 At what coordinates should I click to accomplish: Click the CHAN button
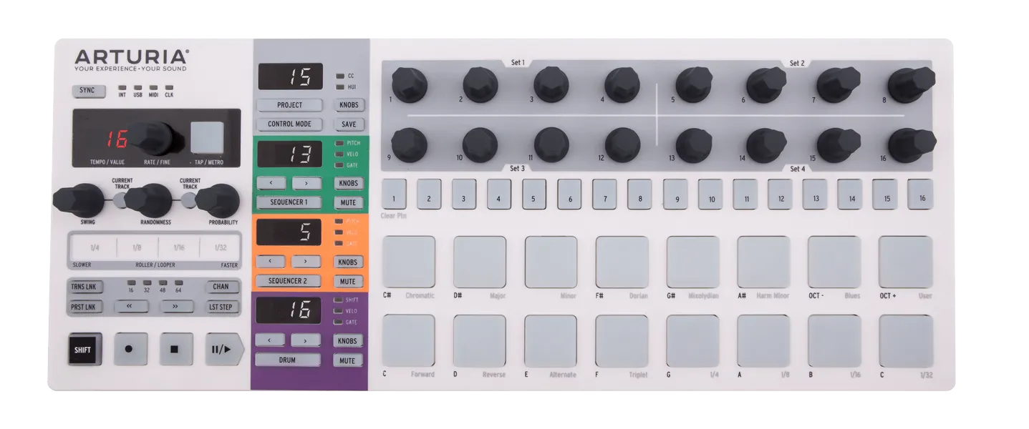(221, 287)
